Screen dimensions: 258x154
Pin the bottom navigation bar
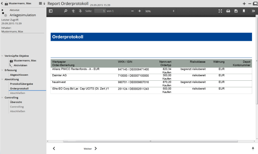(x=253, y=149)
